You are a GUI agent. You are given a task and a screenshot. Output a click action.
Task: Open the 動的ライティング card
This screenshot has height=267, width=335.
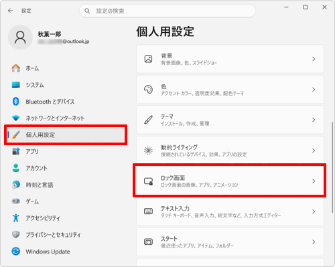point(230,151)
